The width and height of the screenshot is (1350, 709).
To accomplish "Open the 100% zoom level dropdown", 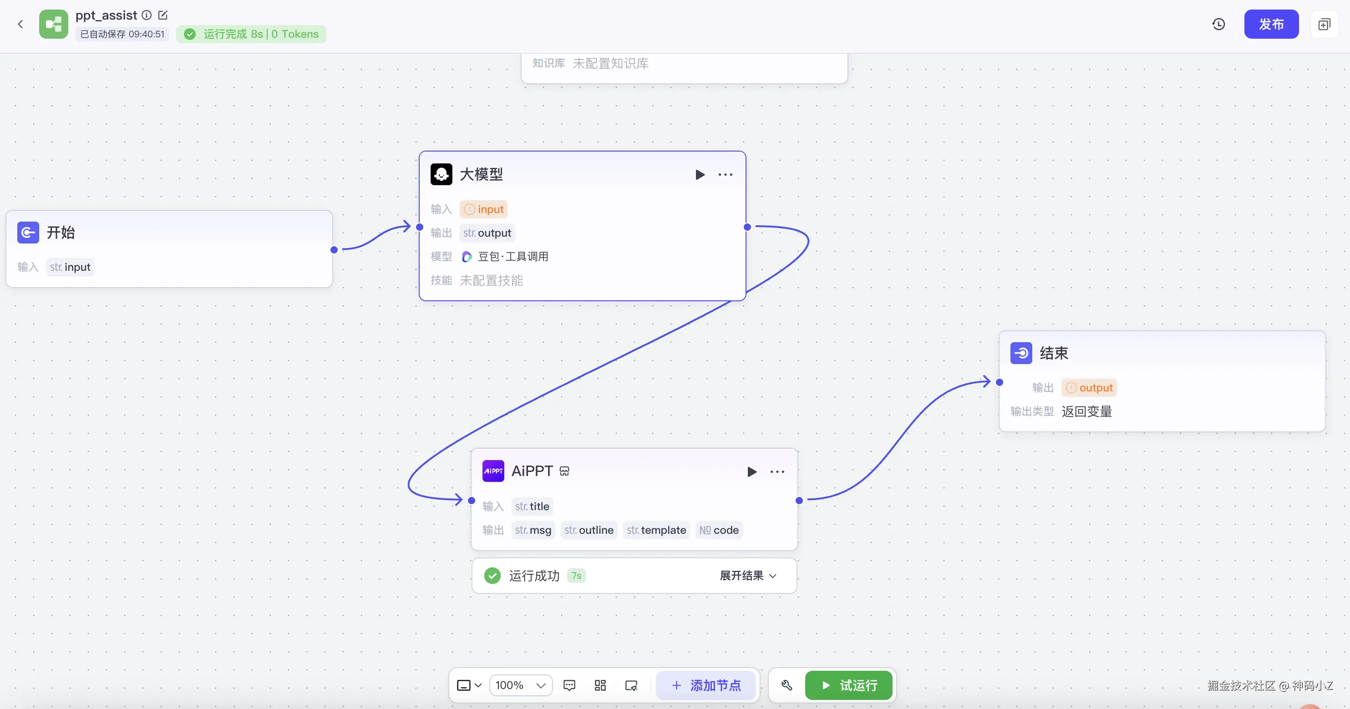I will (520, 685).
